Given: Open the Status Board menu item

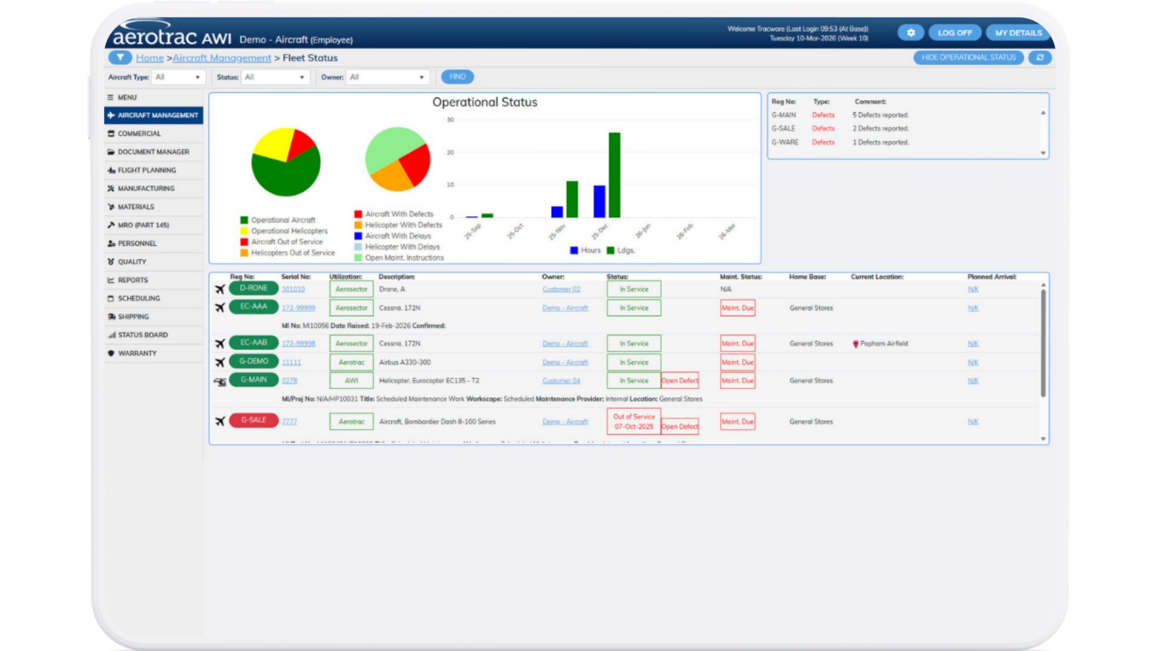Looking at the screenshot, I should pyautogui.click(x=154, y=335).
